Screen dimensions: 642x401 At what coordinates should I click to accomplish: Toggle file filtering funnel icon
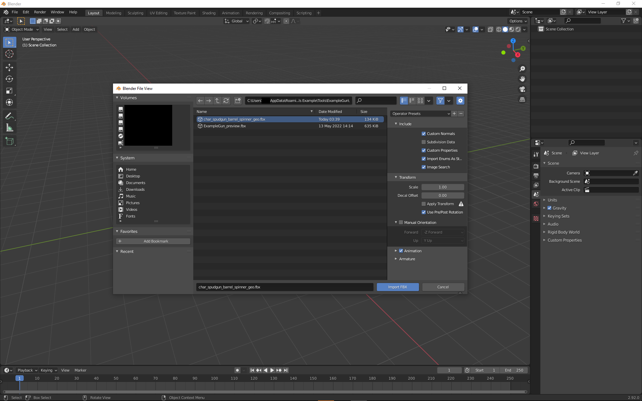(x=440, y=101)
